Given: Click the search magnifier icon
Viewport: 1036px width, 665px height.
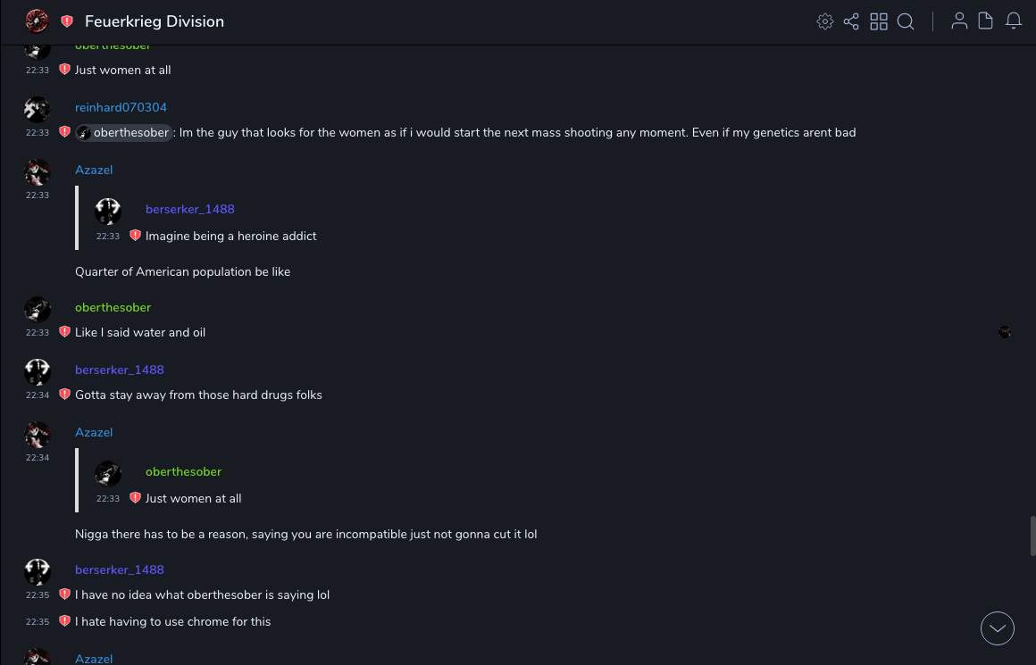Looking at the screenshot, I should point(906,21).
